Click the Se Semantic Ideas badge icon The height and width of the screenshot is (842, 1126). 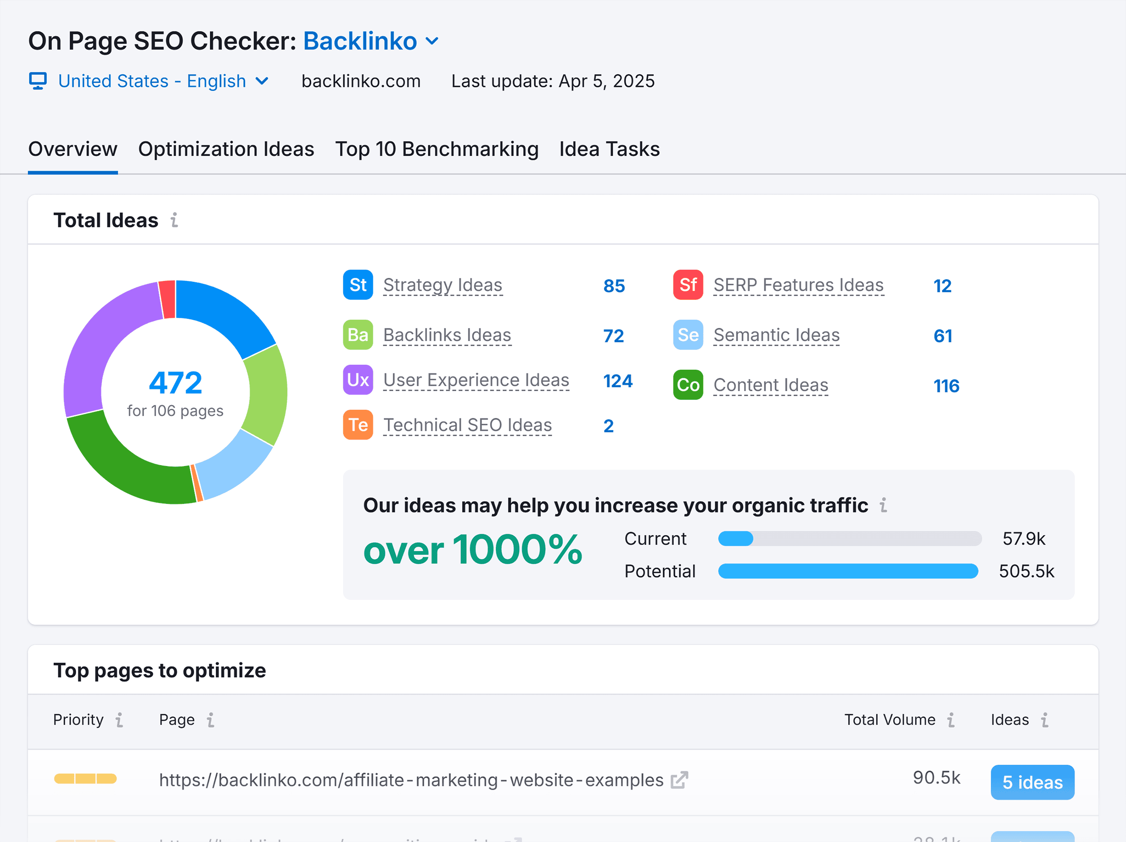688,335
